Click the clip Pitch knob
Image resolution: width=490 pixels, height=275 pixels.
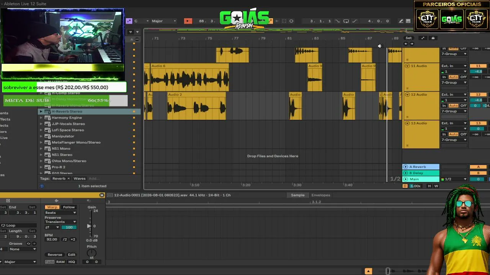tap(91, 253)
